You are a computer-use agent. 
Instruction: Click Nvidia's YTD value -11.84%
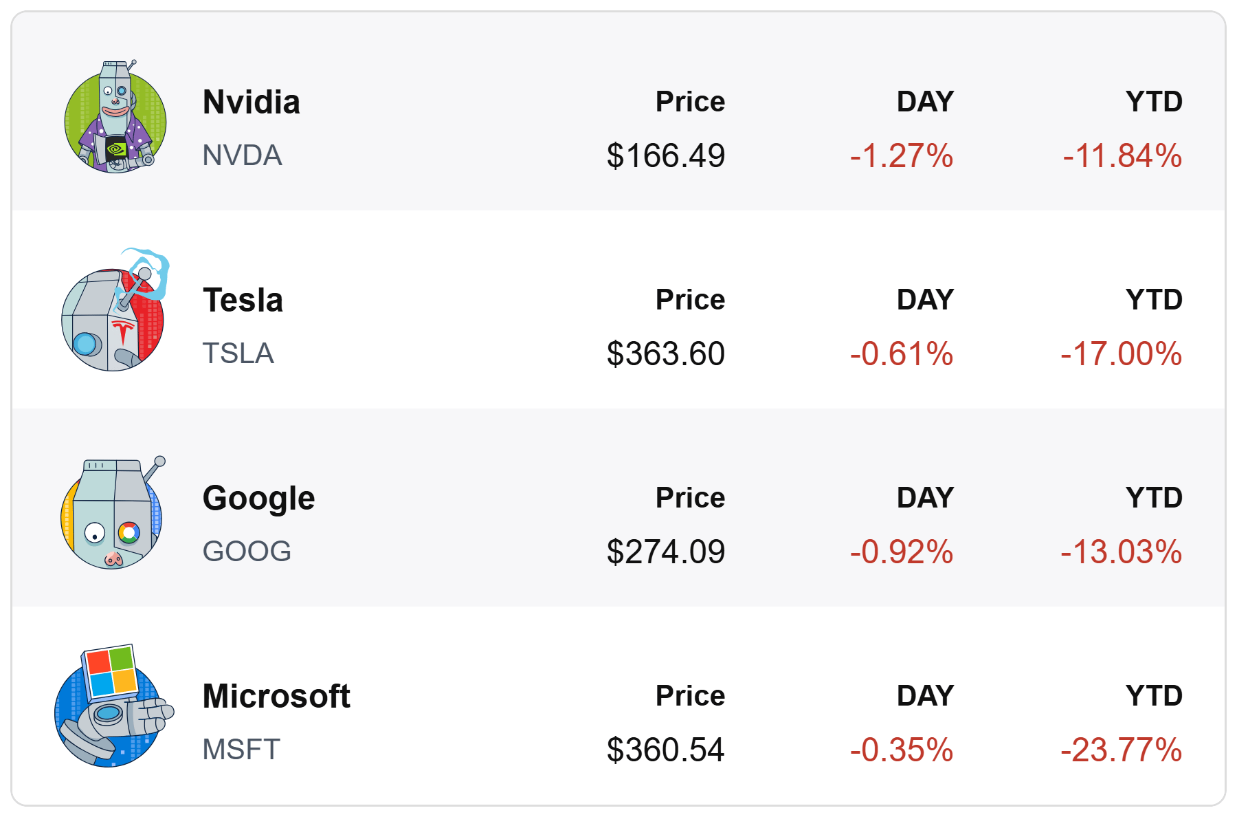(1122, 155)
